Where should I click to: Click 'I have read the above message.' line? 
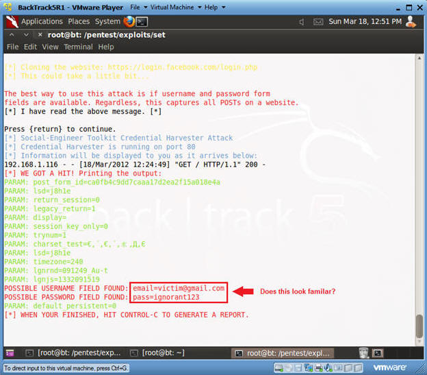83,111
